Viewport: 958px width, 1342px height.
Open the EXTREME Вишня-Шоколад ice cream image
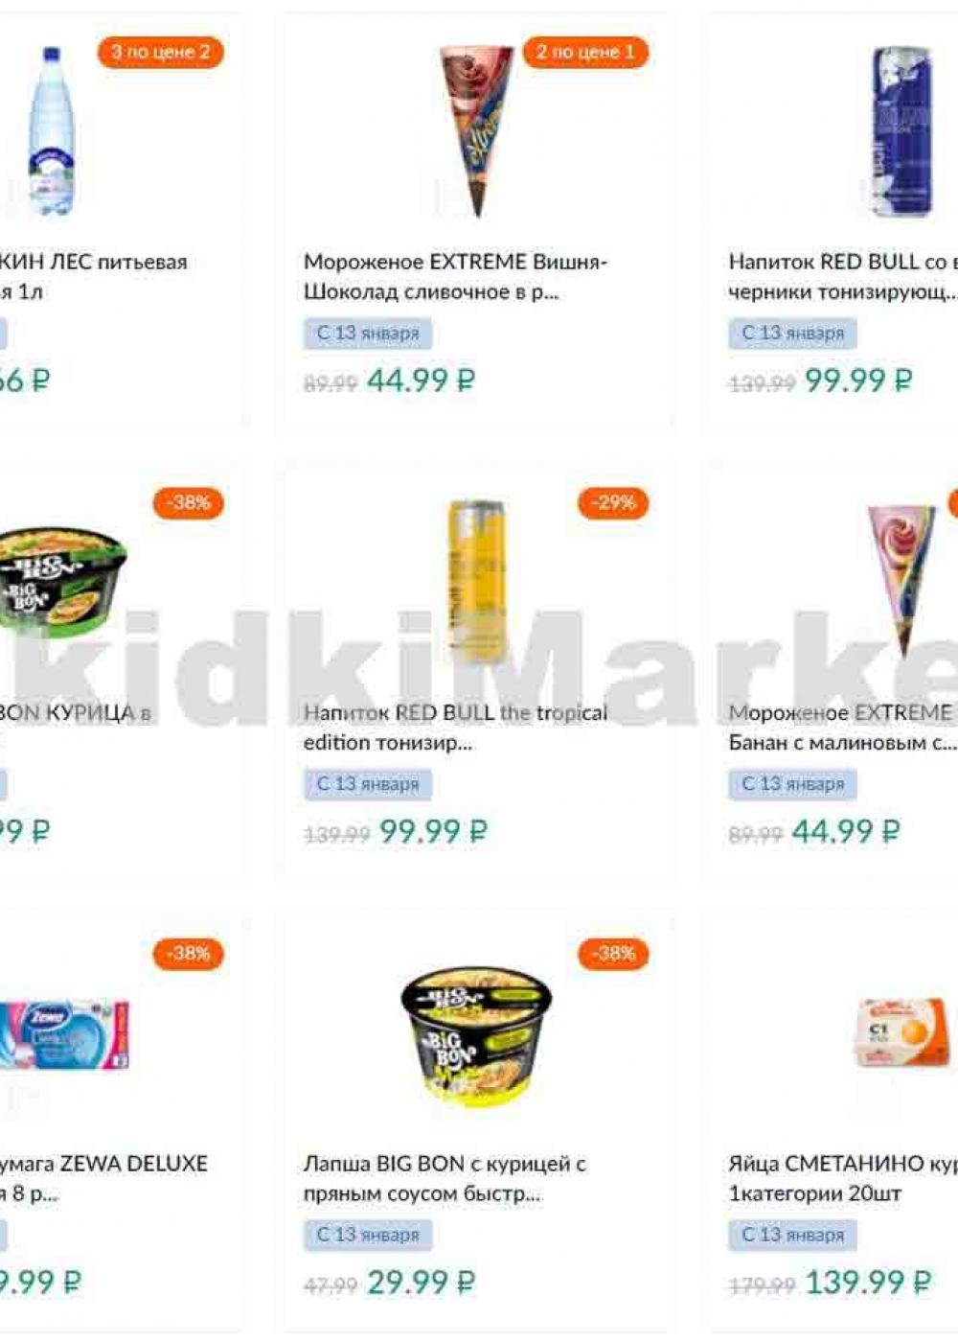pyautogui.click(x=476, y=131)
